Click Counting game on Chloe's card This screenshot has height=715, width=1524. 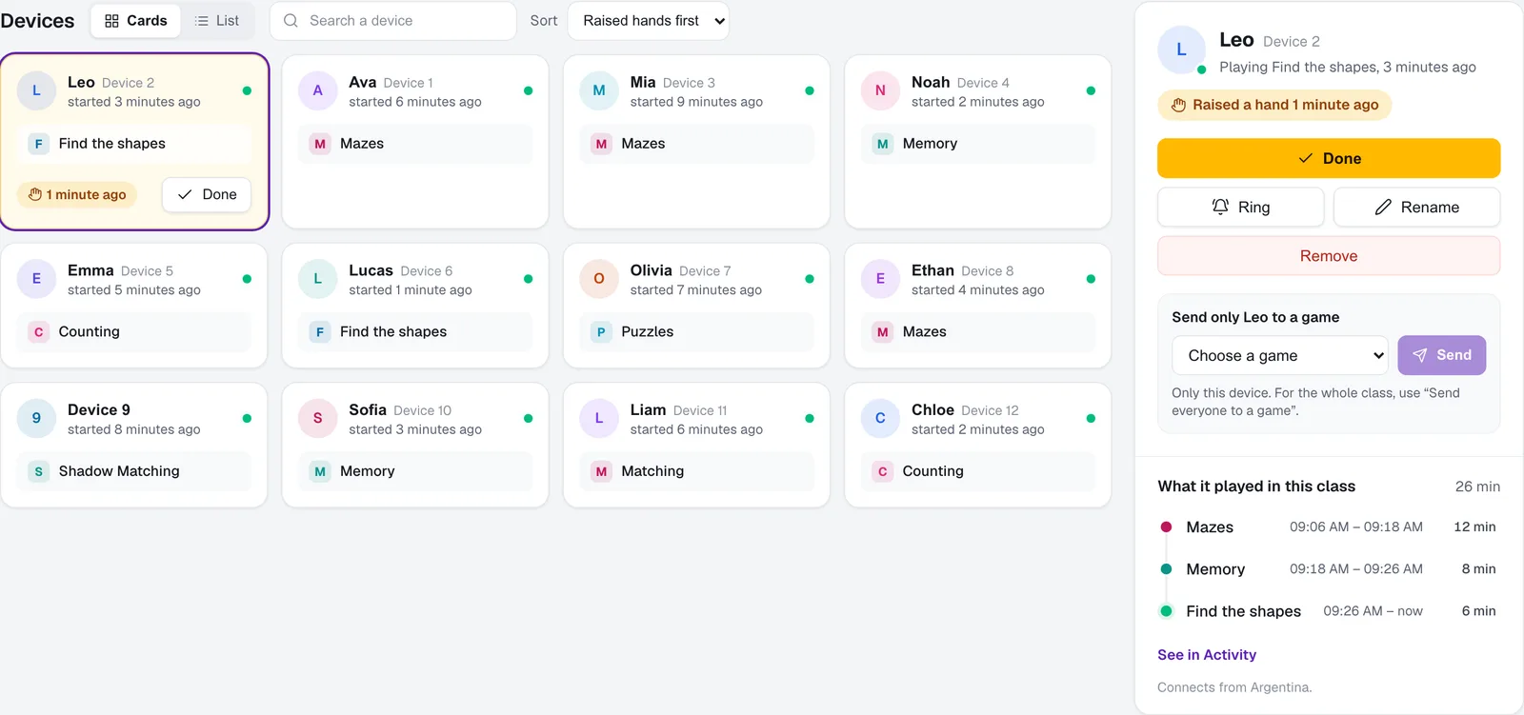[x=977, y=471]
